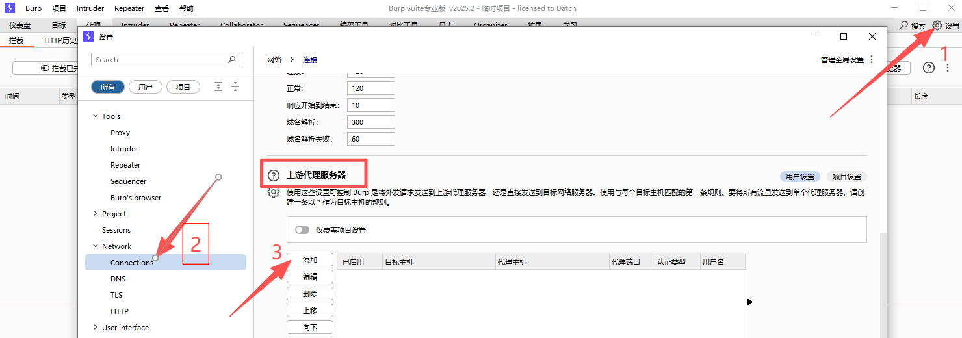Click the search magnifier in main window
Image resolution: width=962 pixels, height=338 pixels.
903,26
